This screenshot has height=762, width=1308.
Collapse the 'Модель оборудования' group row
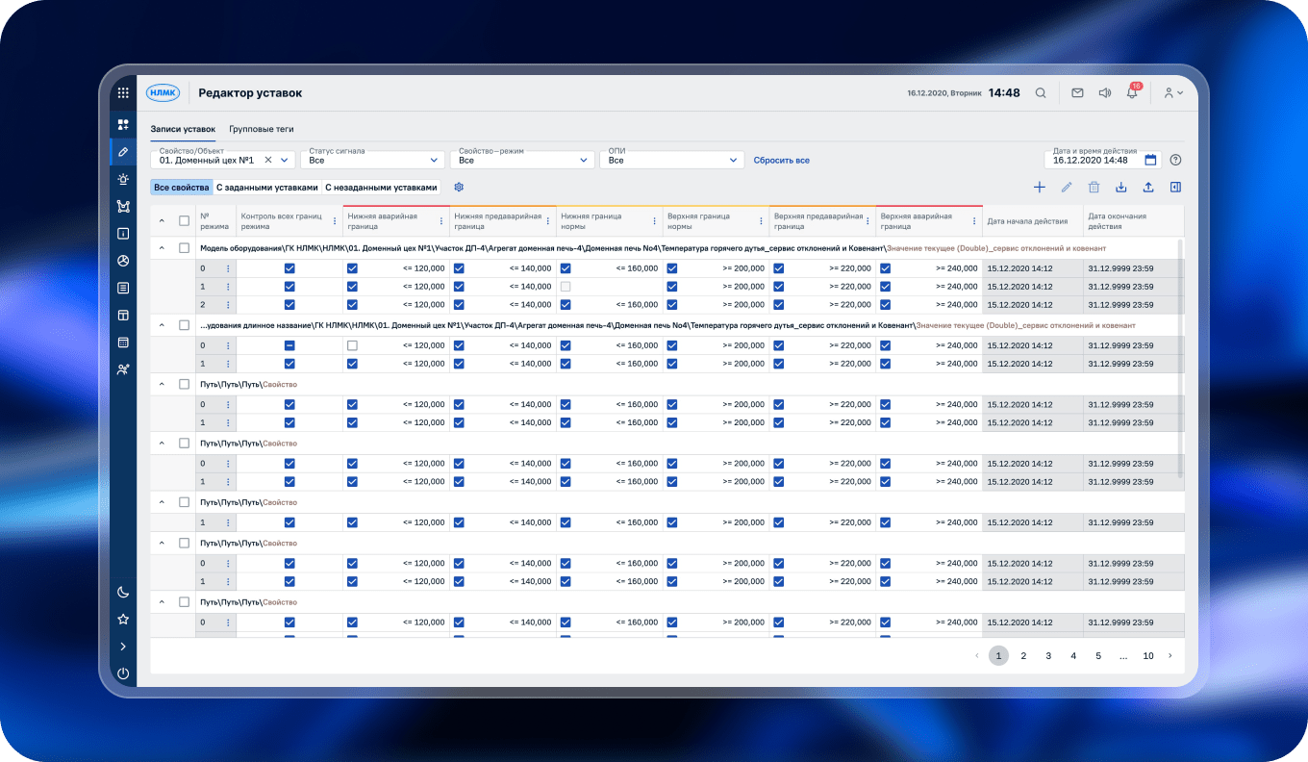162,248
